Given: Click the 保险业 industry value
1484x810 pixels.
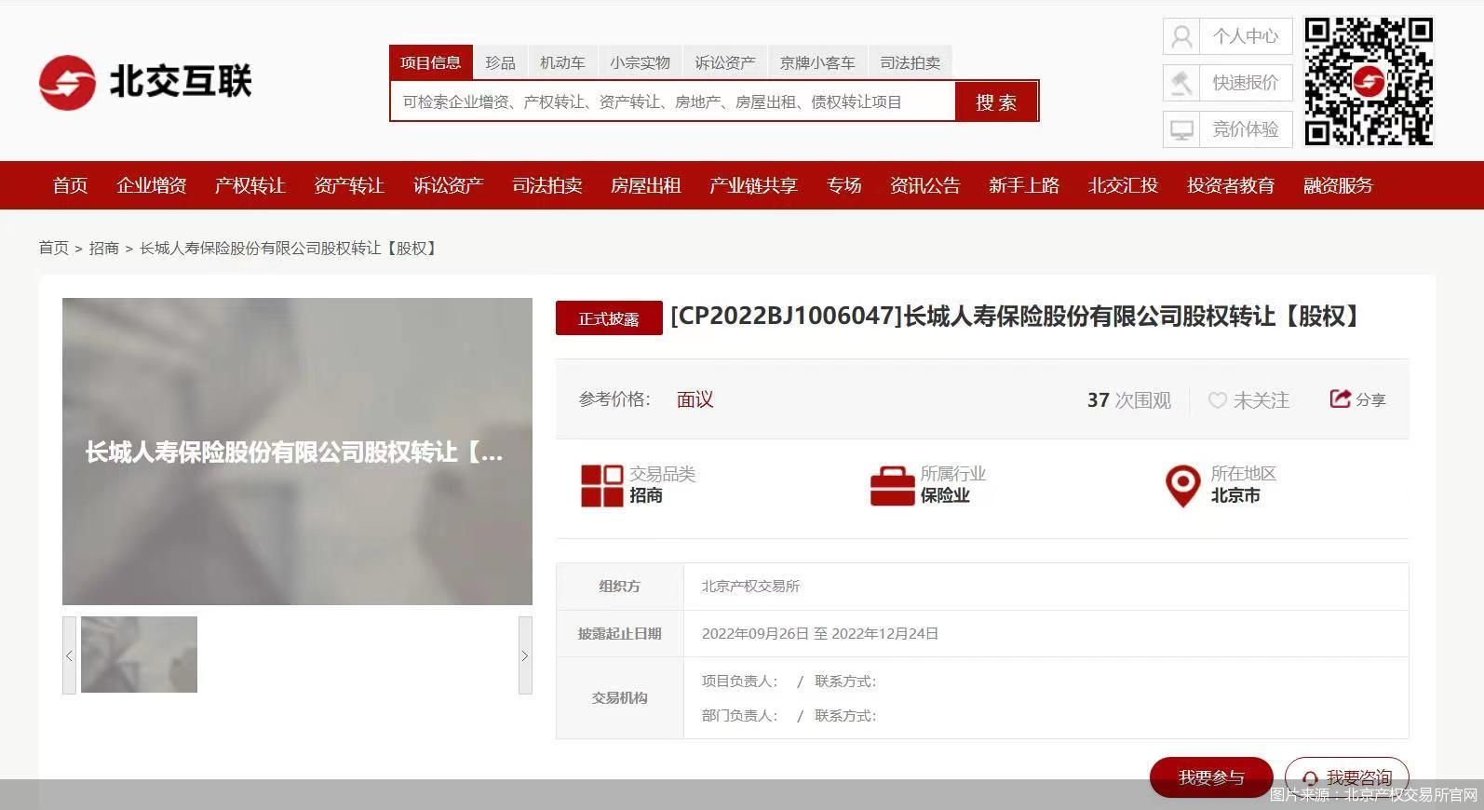Looking at the screenshot, I should 945,495.
